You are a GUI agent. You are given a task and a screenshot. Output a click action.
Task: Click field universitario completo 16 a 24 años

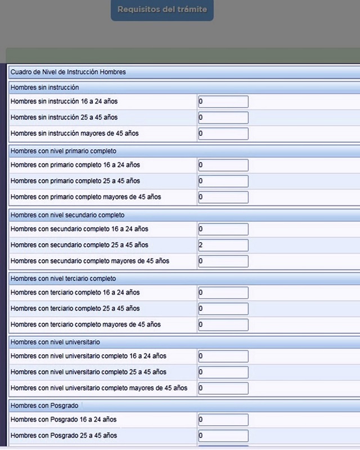[x=223, y=357]
